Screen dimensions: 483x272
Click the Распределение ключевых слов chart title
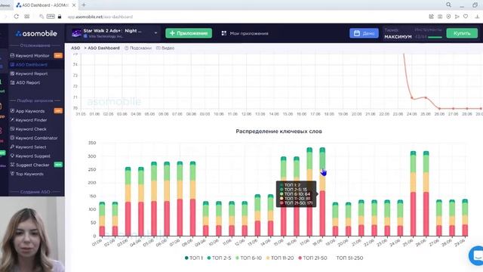point(278,131)
